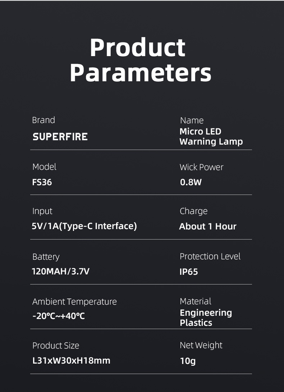Select the Model label
This screenshot has width=284, height=392.
click(x=44, y=167)
